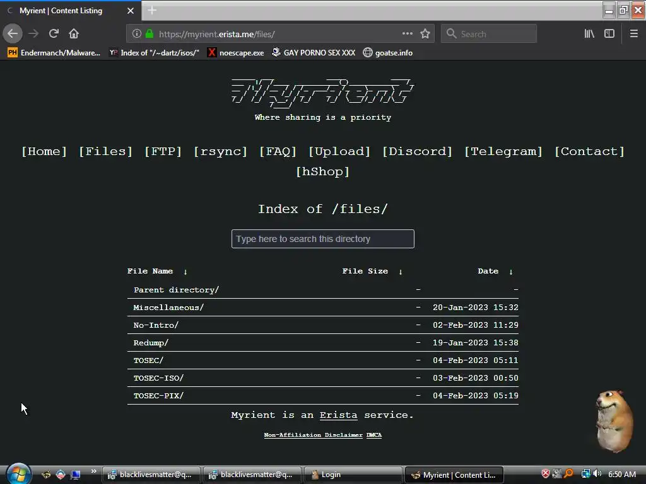Open the Windows Start orb
The width and height of the screenshot is (646, 484).
(x=18, y=474)
